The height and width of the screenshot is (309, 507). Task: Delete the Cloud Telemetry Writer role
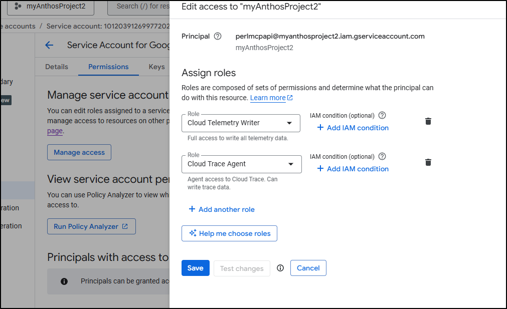tap(428, 121)
